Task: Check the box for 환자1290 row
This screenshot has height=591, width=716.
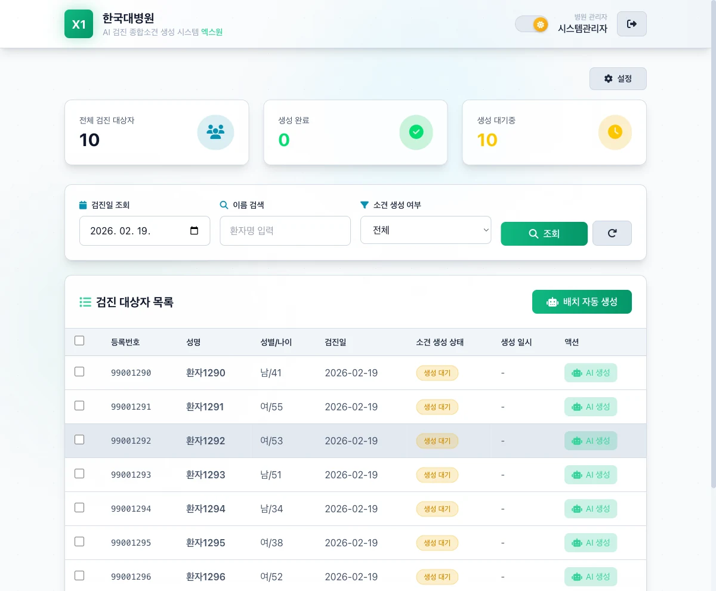Action: pos(79,372)
